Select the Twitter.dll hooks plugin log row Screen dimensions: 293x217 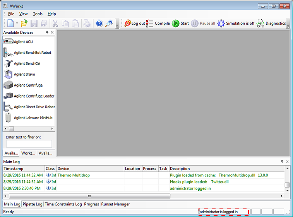click(144, 182)
